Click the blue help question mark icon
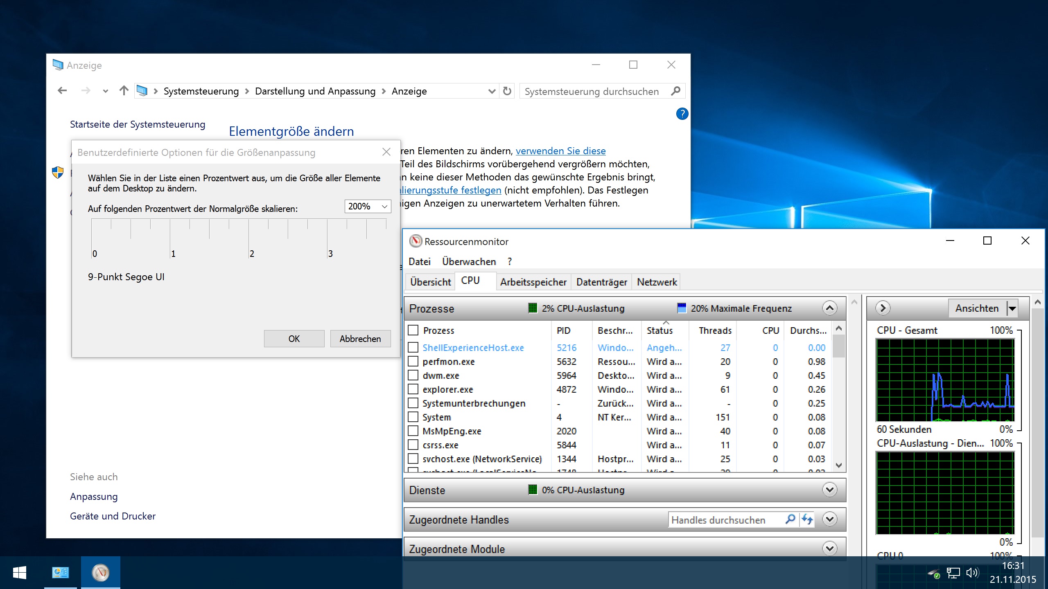This screenshot has width=1048, height=589. pos(682,114)
